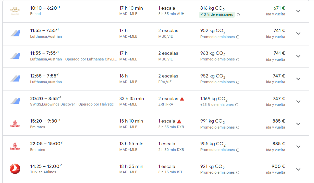The width and height of the screenshot is (314, 183).
Task: Click red warning icon on Emirates 15:20 flight
Action: (179, 122)
